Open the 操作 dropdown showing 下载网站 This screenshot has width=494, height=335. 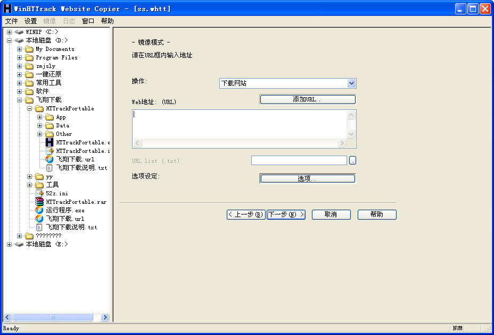click(351, 83)
